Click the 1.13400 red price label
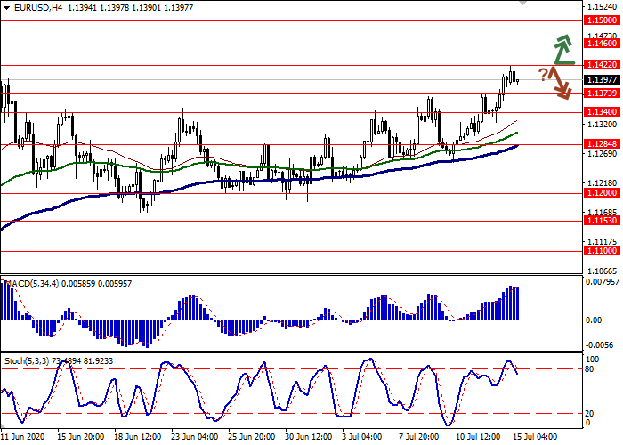 point(602,112)
